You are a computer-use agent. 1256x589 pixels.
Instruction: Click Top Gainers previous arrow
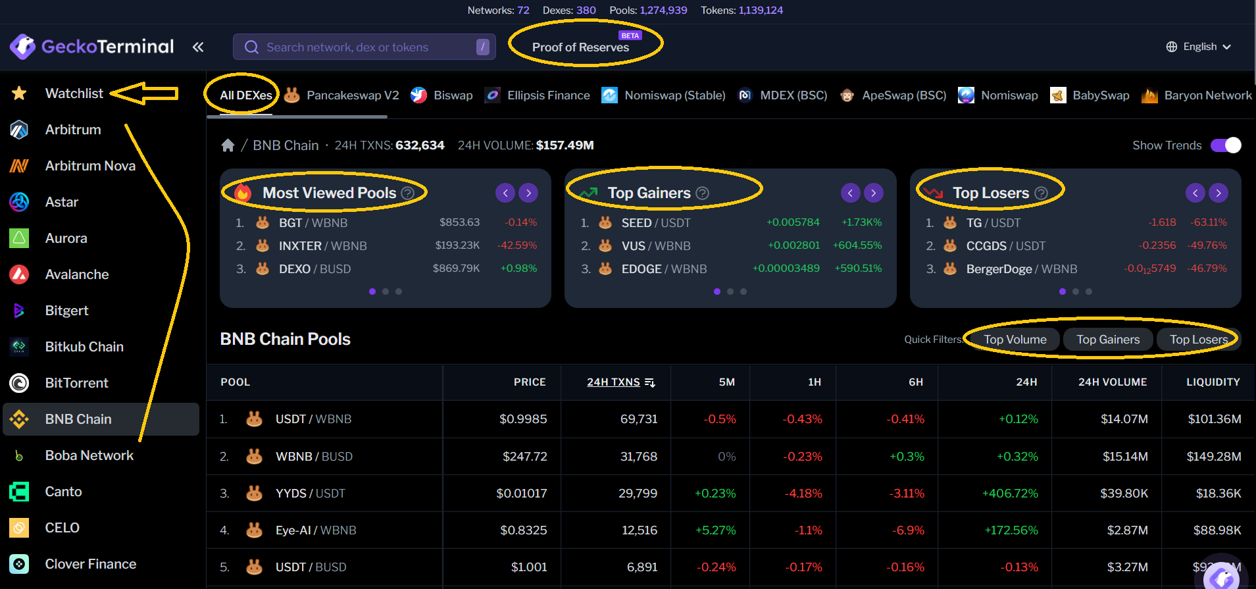(x=851, y=193)
